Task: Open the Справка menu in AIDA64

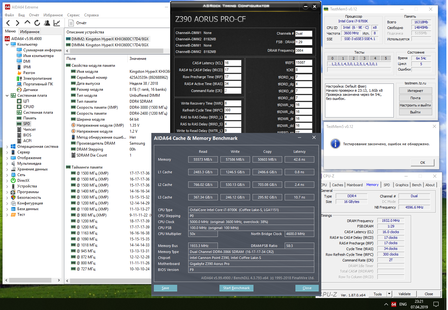Action: point(91,15)
